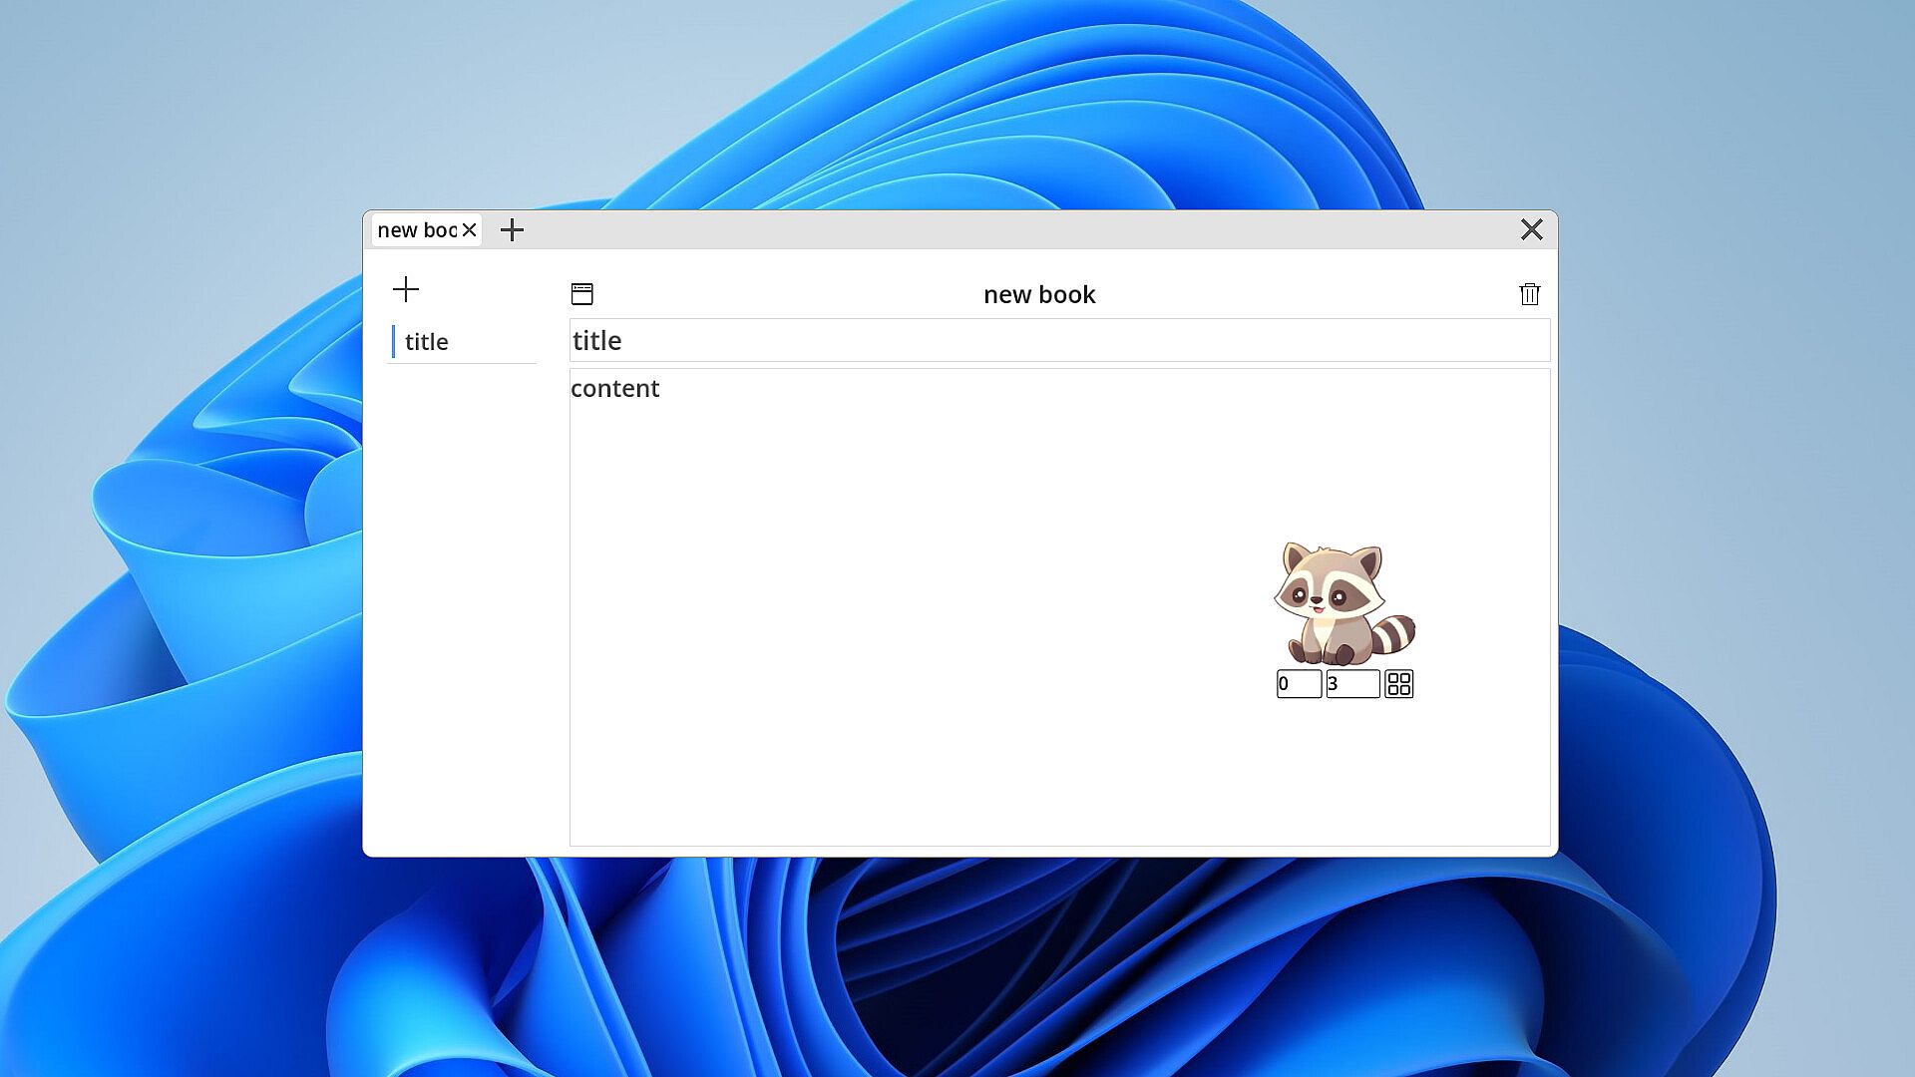Click empty bottom area of content editor
This screenshot has height=1077, width=1915.
point(898,778)
